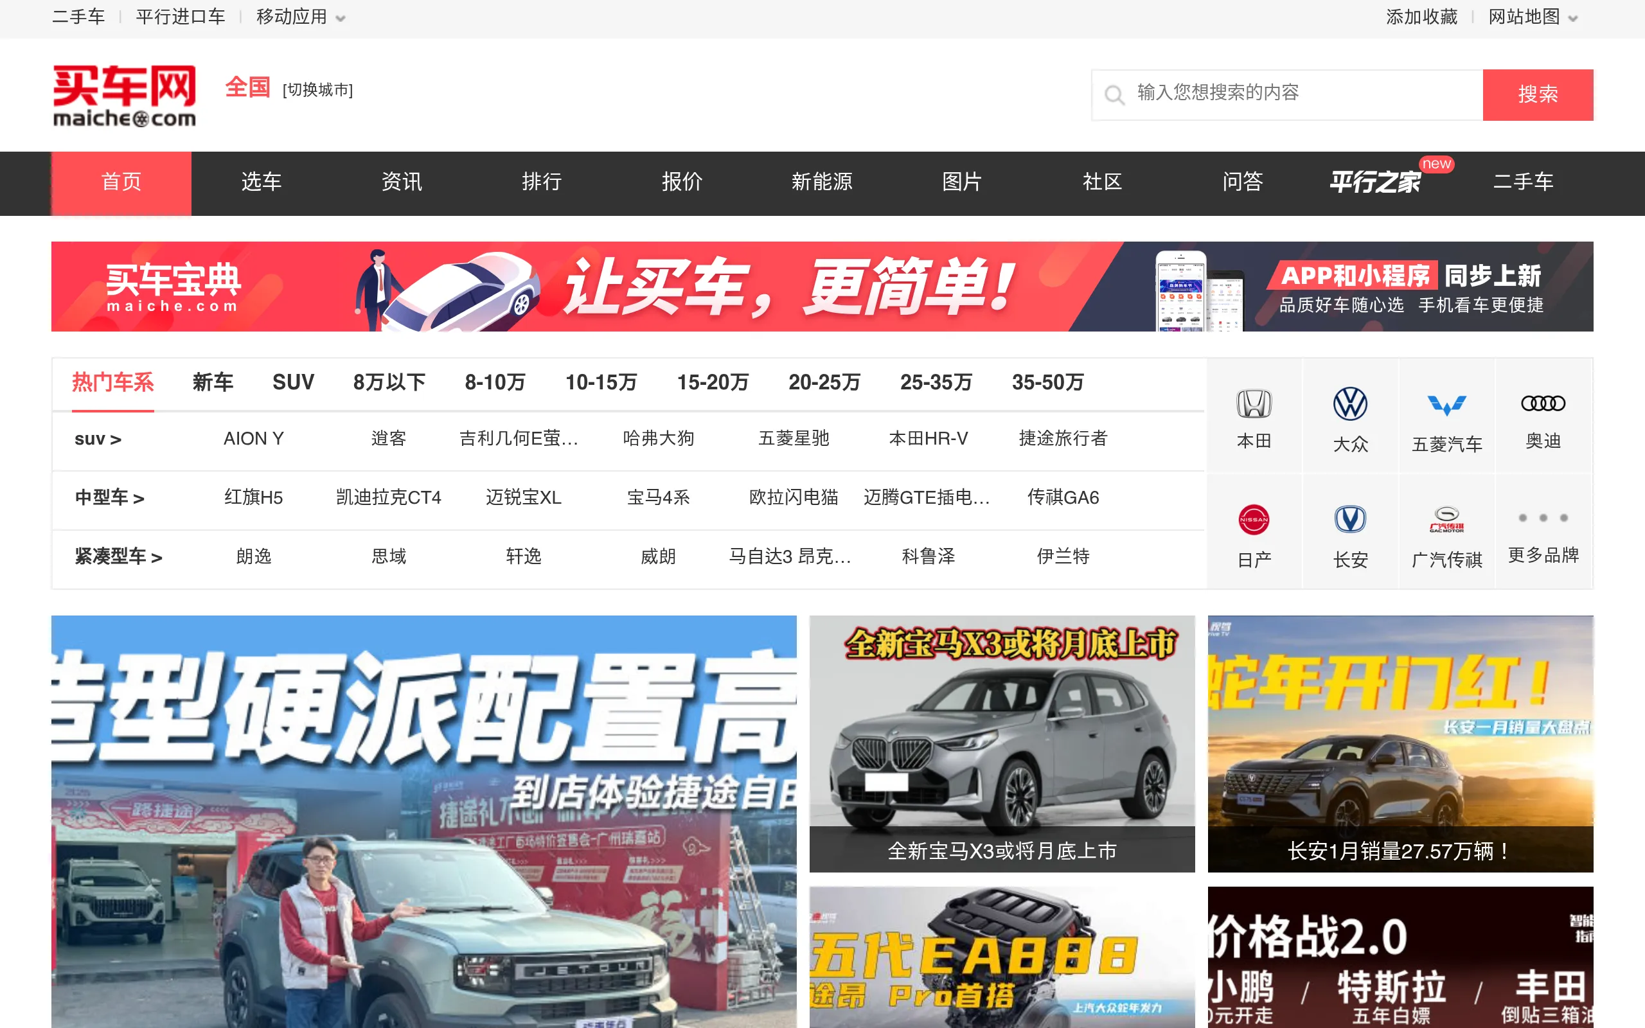Image resolution: width=1645 pixels, height=1028 pixels.
Task: Open the 长安1月销量27.57万辆 article thumbnail
Action: tap(1400, 744)
